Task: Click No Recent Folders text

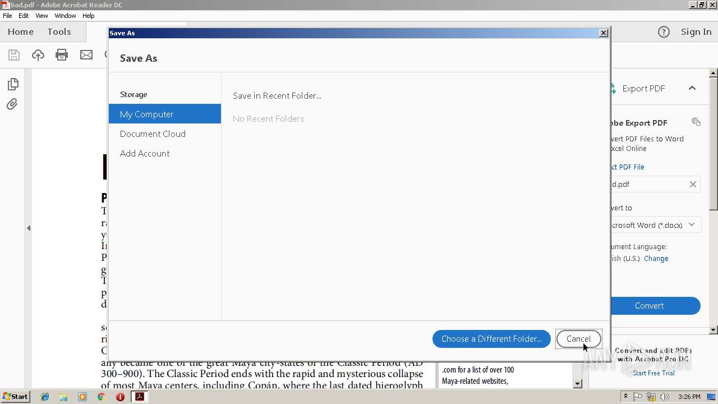Action: point(268,118)
